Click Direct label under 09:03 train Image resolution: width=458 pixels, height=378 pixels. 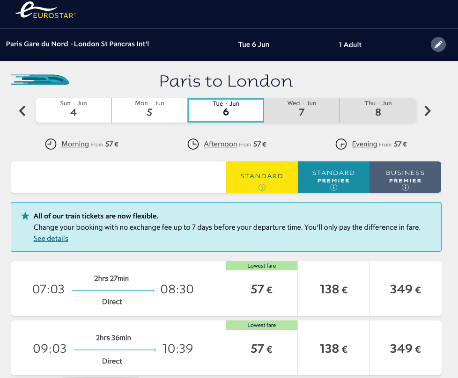point(112,361)
